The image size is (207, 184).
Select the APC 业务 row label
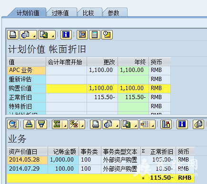pyautogui.click(x=26, y=71)
